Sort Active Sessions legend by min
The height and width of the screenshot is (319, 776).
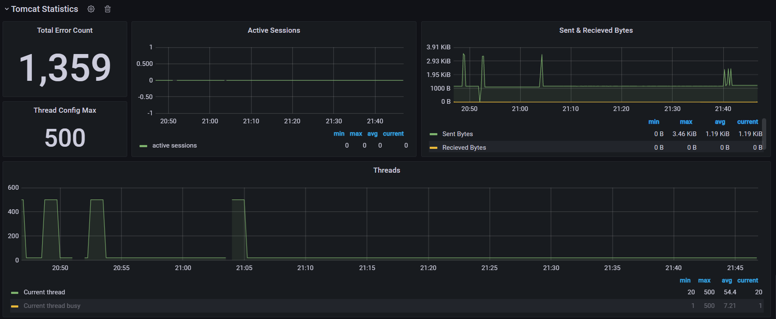tap(339, 134)
